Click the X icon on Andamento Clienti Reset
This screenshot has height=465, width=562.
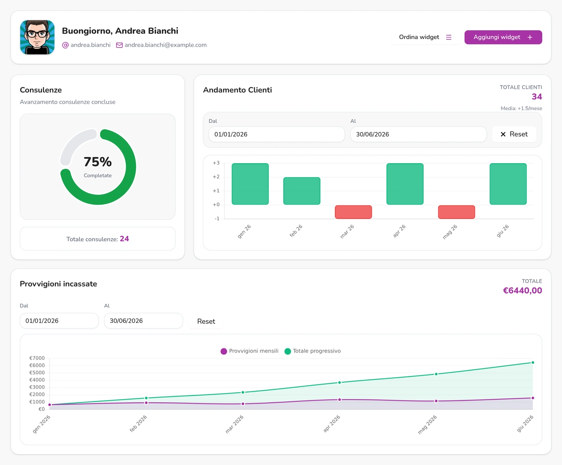pyautogui.click(x=503, y=134)
